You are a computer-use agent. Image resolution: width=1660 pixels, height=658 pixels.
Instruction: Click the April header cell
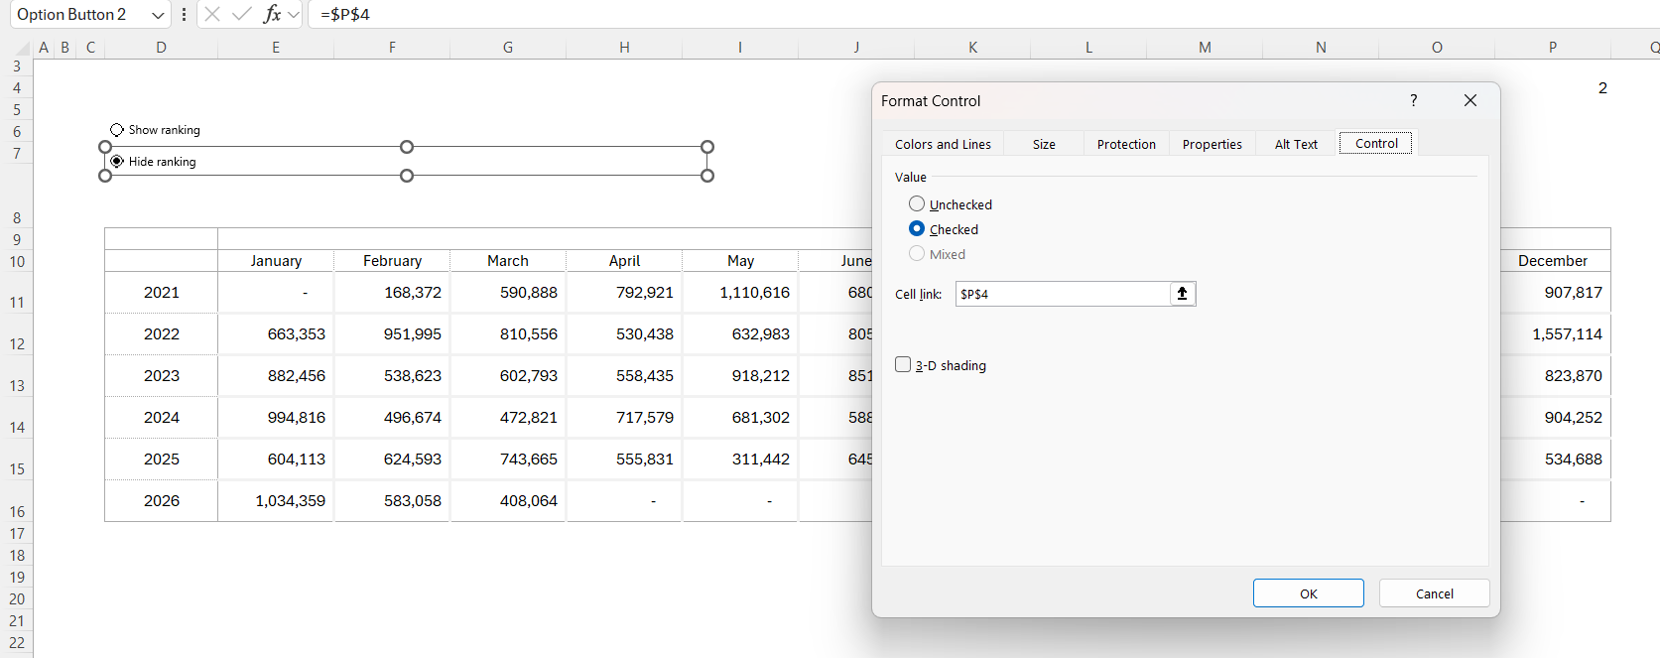click(624, 260)
